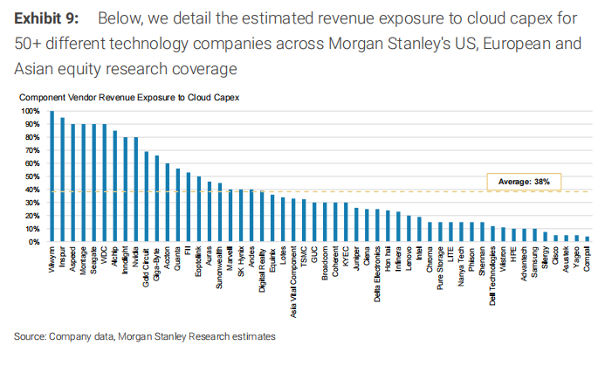Click the 80% y-axis label
The image size is (605, 366).
pos(32,137)
